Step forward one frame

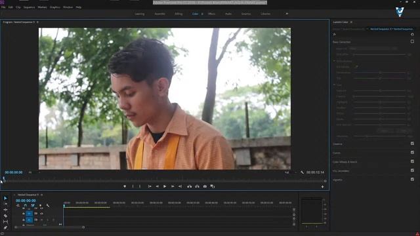(173, 186)
